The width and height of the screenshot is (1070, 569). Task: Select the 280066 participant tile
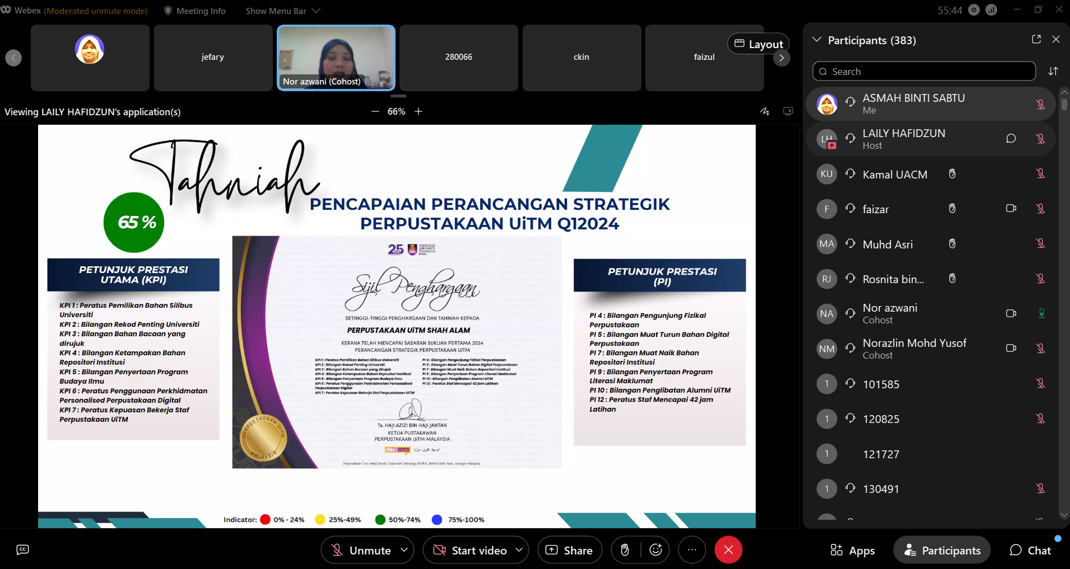coord(459,58)
